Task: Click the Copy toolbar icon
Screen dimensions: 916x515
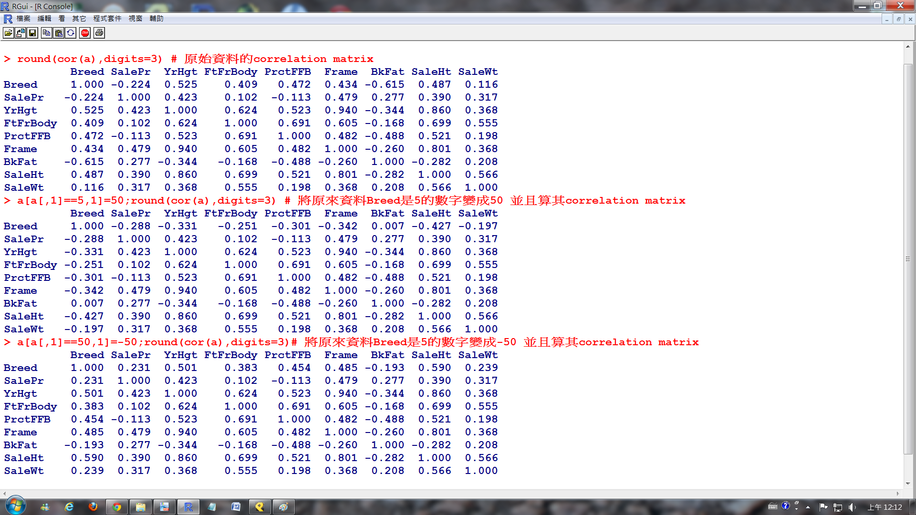Action: (46, 33)
